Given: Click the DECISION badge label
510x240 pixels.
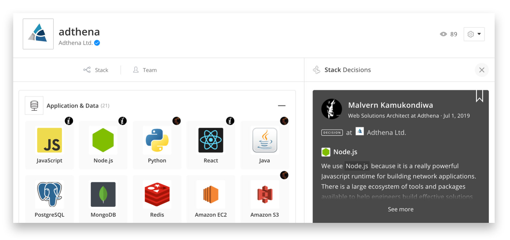Looking at the screenshot, I should pyautogui.click(x=332, y=133).
